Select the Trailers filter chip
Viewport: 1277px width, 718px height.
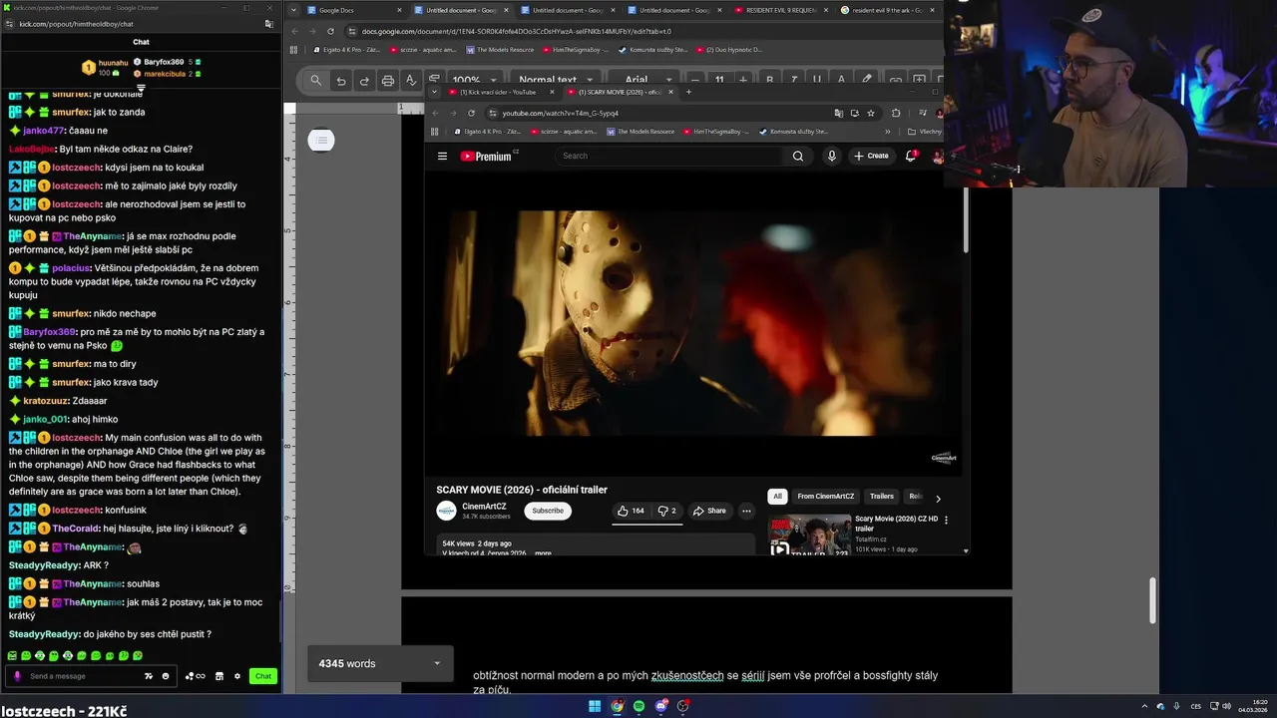coord(882,497)
